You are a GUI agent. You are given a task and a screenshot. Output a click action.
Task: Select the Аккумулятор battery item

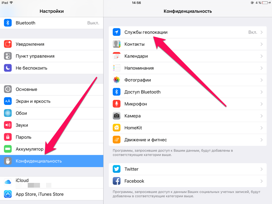point(52,149)
